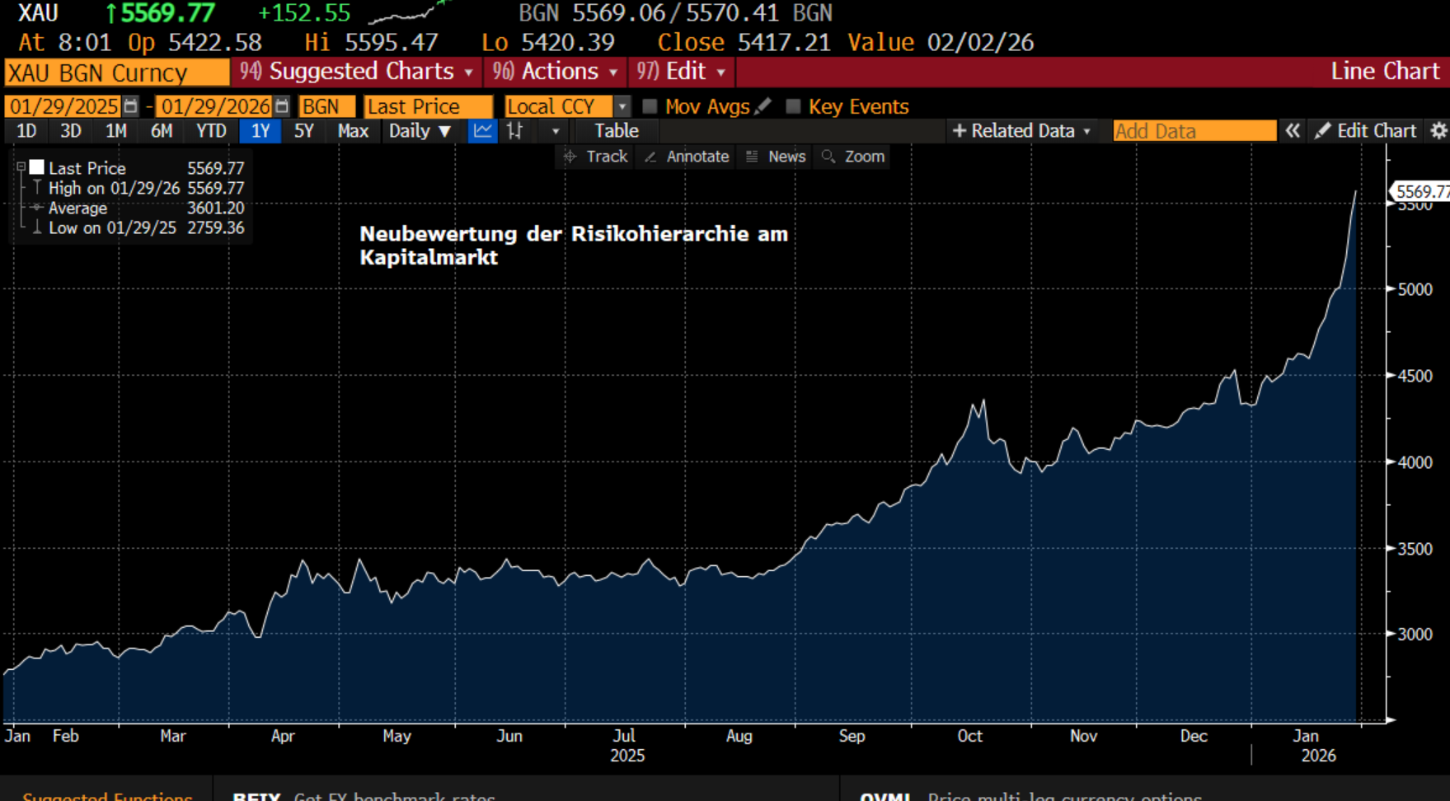Click the Edit Chart button
This screenshot has width=1450, height=801.
click(x=1365, y=131)
